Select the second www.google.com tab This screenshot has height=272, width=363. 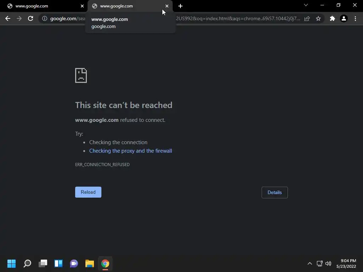[x=130, y=6]
